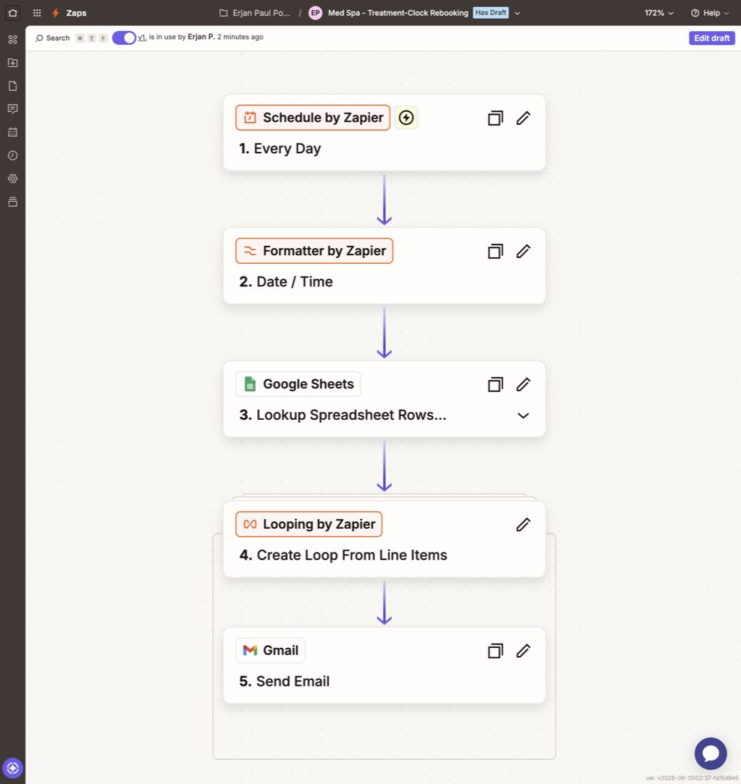Click the trigger lightning badge on Schedule step
741x784 pixels.
click(406, 118)
